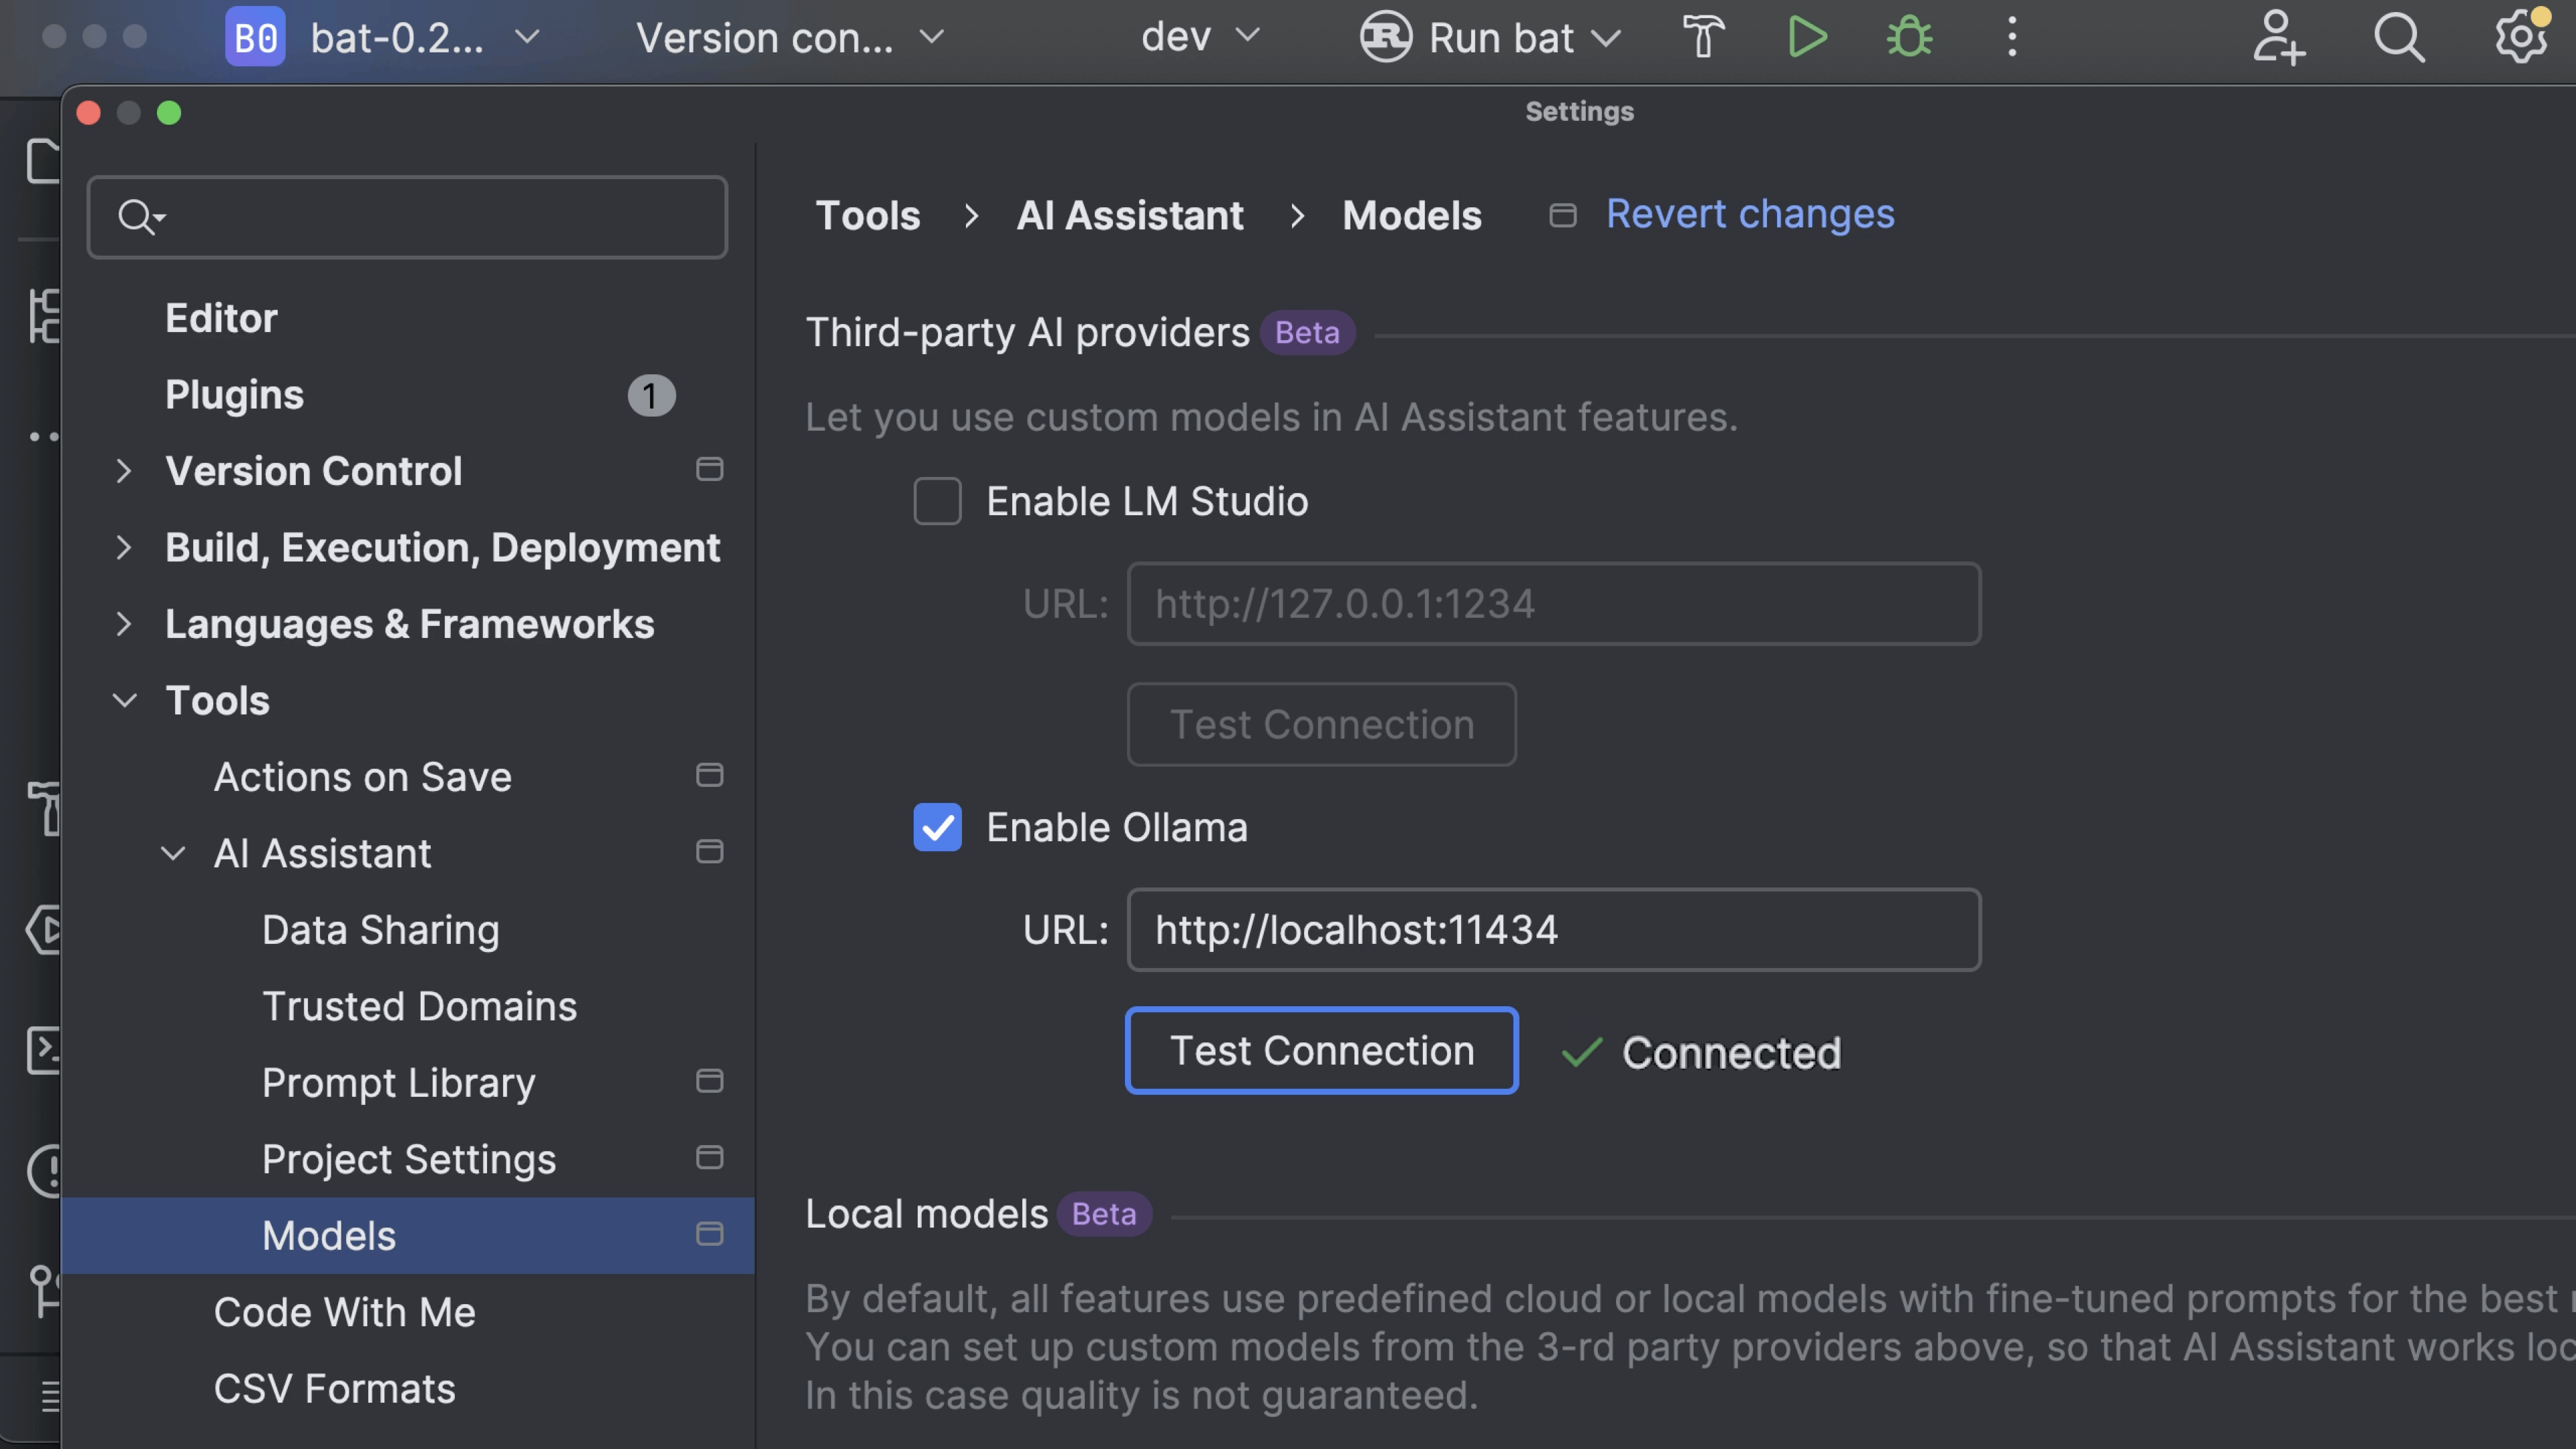Expand the Version Control settings group

(123, 471)
